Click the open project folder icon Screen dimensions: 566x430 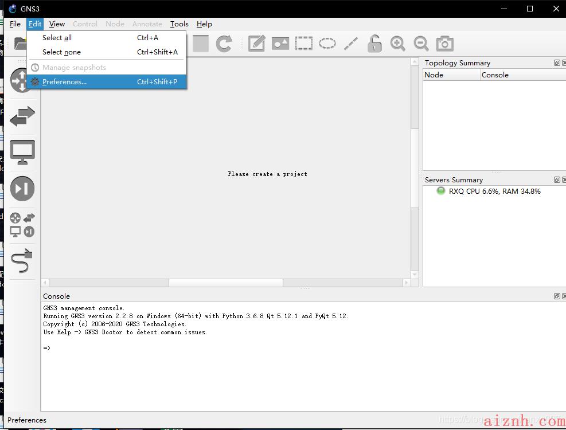(20, 44)
